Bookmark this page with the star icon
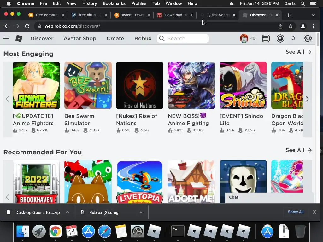 point(291,26)
